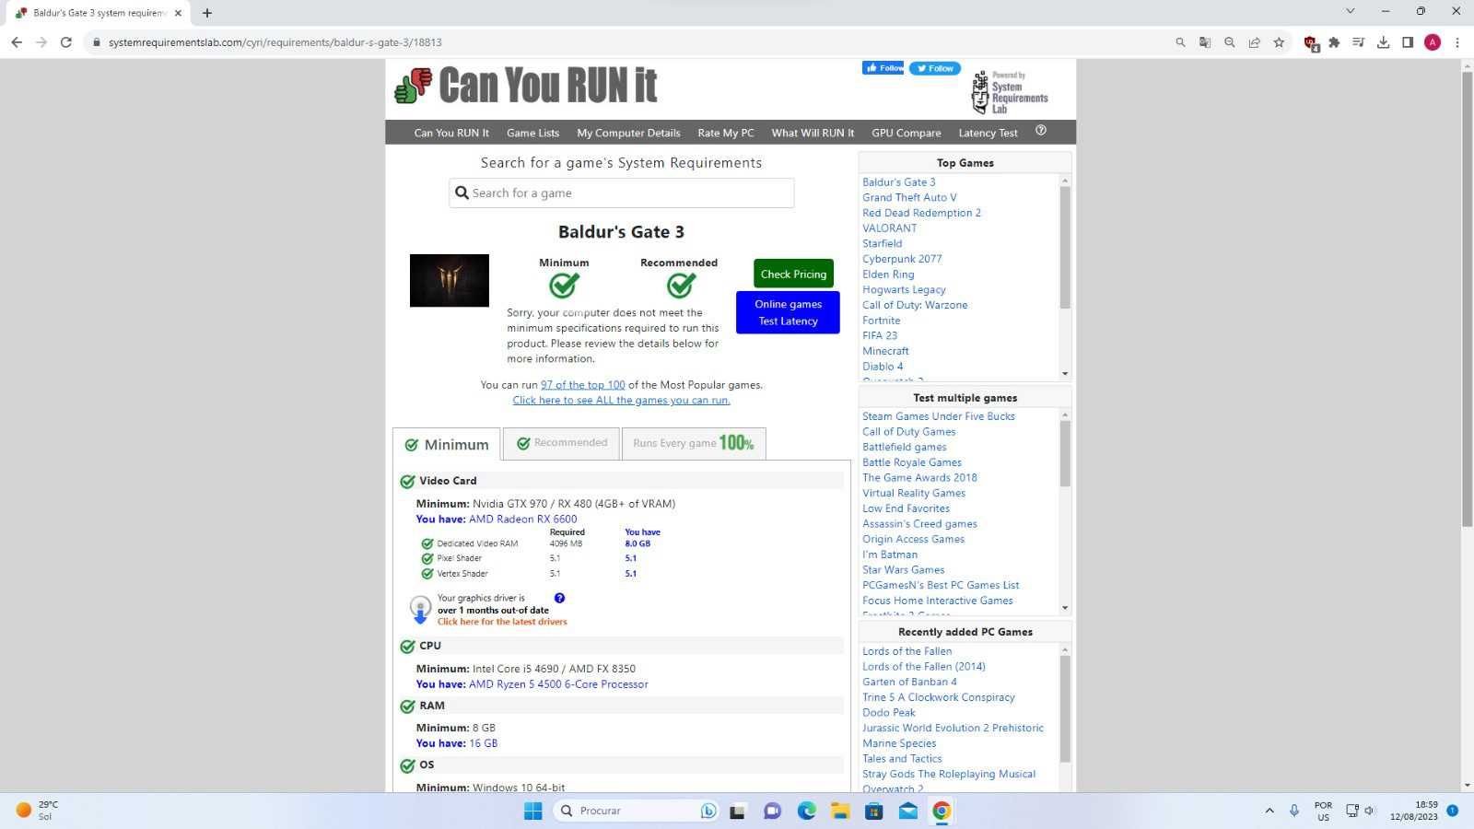
Task: Open Cyberpunk 2077 in Top Games
Action: 902,259
